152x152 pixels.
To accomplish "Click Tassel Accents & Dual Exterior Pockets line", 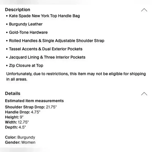I will (x=46, y=49).
